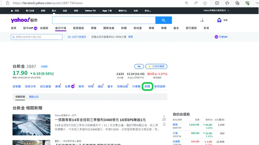The height and width of the screenshot is (145, 259).
Task: Select the 當日行情 navigation tab
Action: point(61,28)
